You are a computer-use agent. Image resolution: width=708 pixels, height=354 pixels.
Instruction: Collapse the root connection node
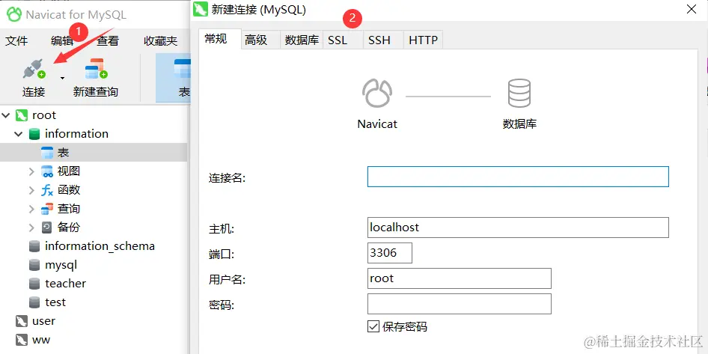(6, 115)
